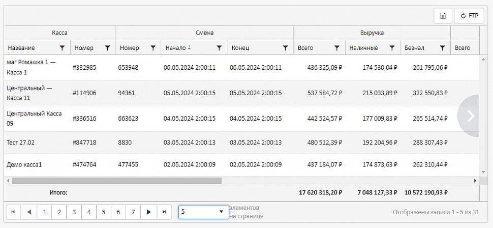Click shift number 8830
The width and height of the screenshot is (493, 228).
pos(125,142)
